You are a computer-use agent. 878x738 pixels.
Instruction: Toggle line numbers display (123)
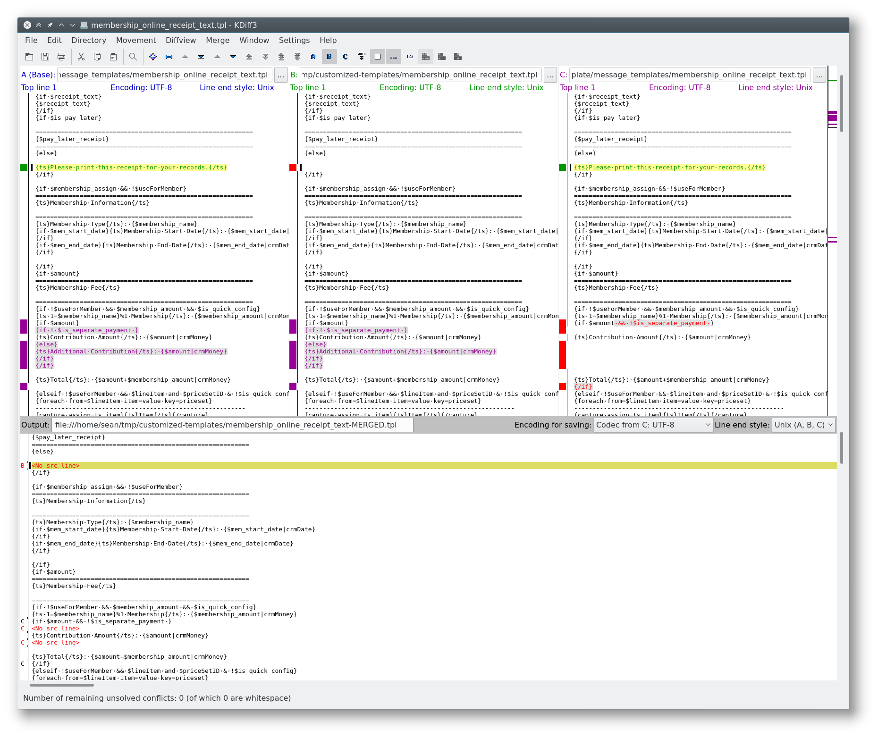(410, 57)
